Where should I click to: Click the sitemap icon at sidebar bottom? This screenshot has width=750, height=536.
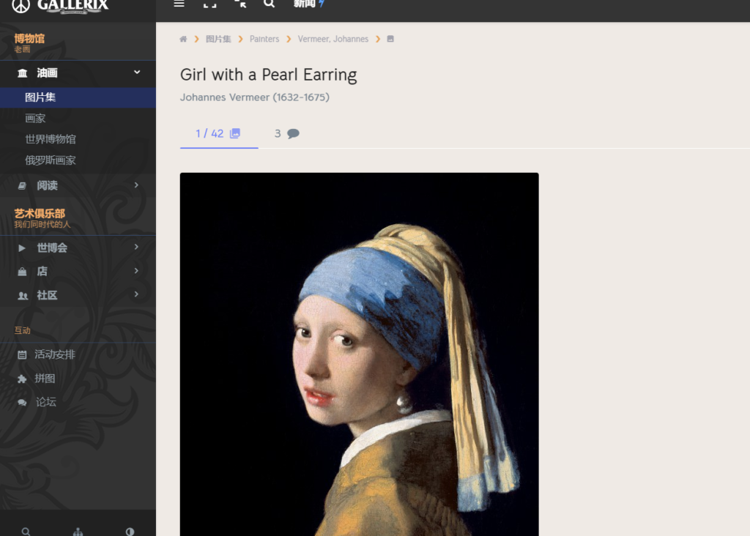point(78,532)
